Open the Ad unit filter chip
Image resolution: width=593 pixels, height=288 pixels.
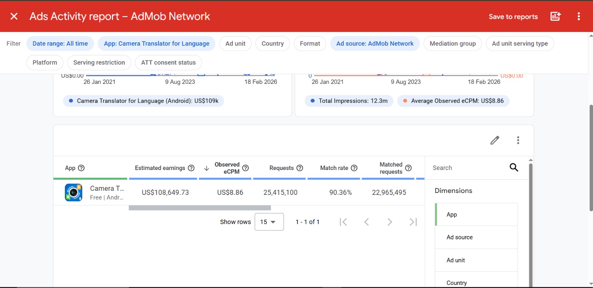(235, 43)
